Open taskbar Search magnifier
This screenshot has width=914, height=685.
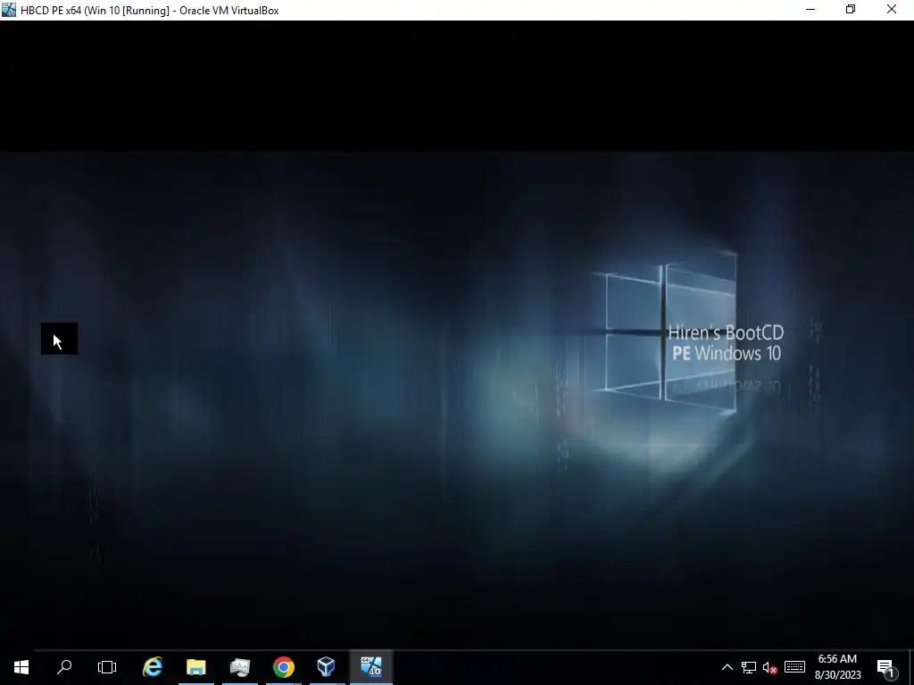64,667
